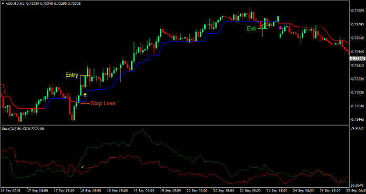Click the Drive(32) indicator label

pos(9,129)
